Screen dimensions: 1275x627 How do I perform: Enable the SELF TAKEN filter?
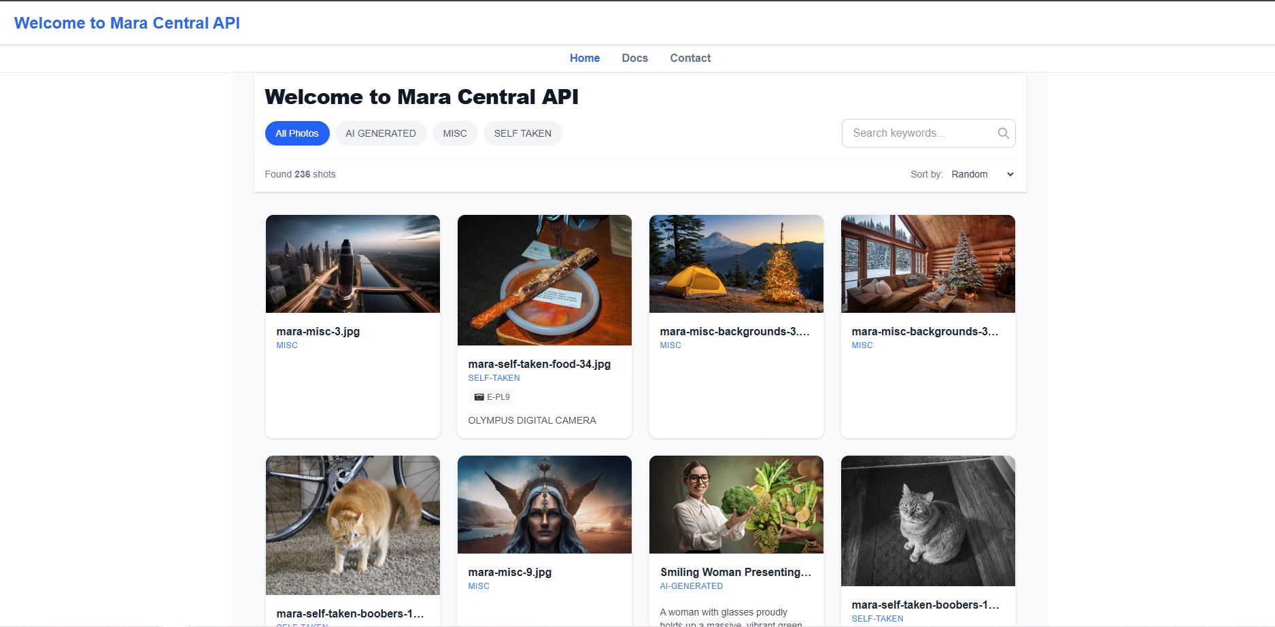pos(522,133)
